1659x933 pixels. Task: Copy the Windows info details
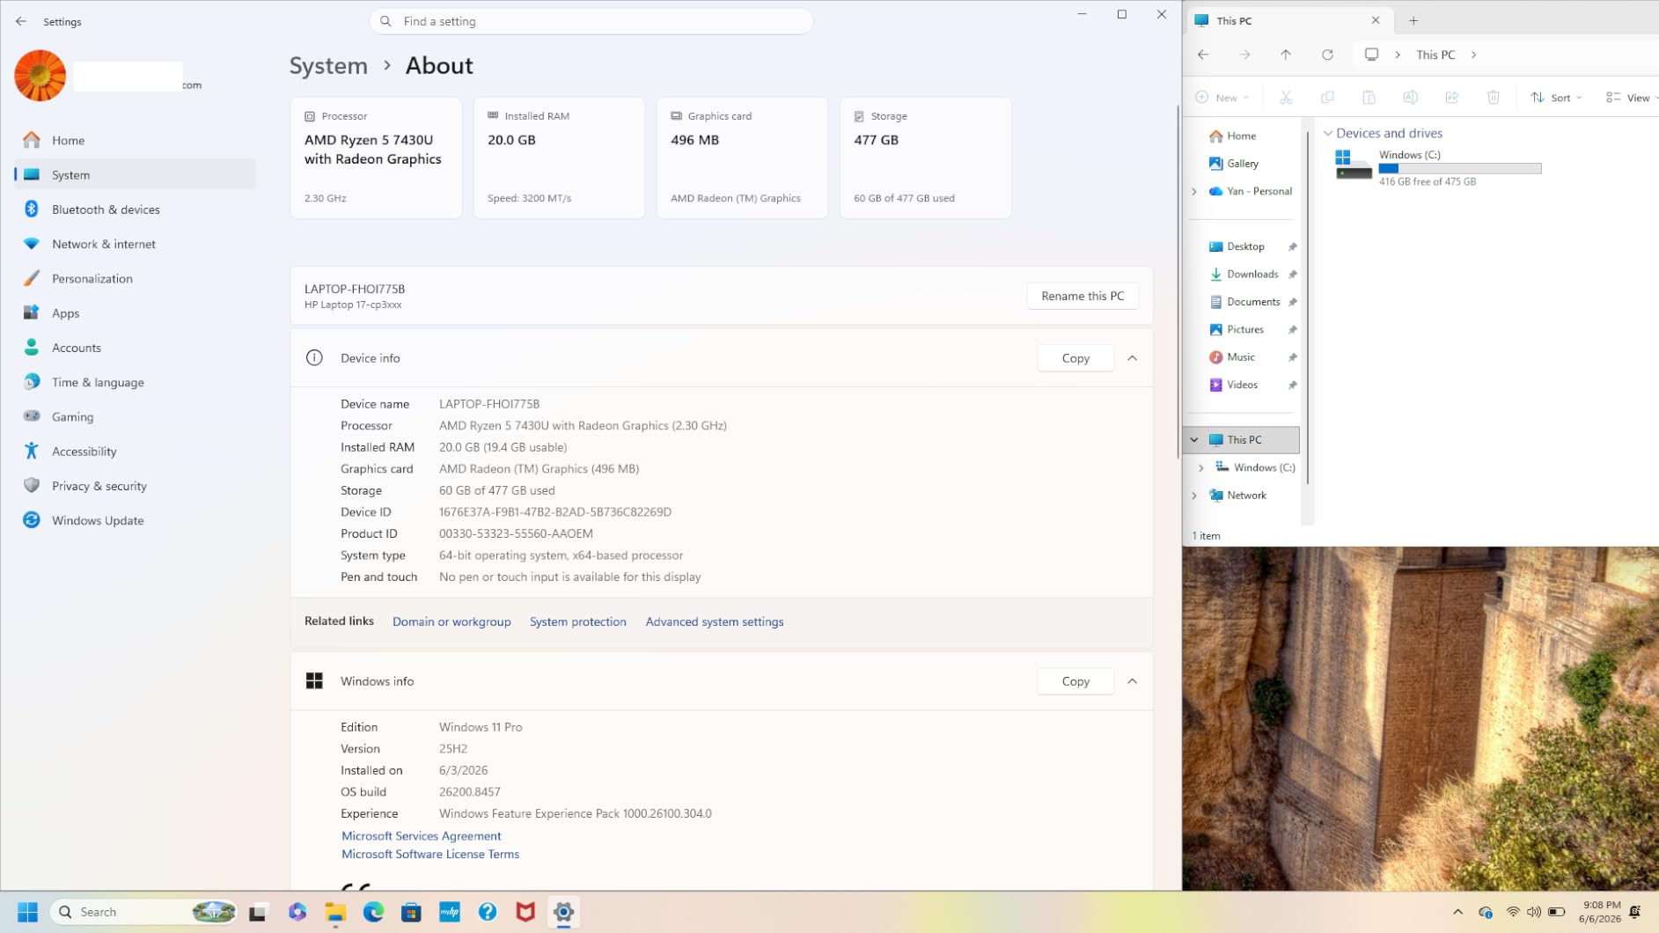[1075, 681]
